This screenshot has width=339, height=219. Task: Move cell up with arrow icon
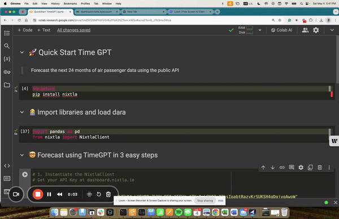263,168
